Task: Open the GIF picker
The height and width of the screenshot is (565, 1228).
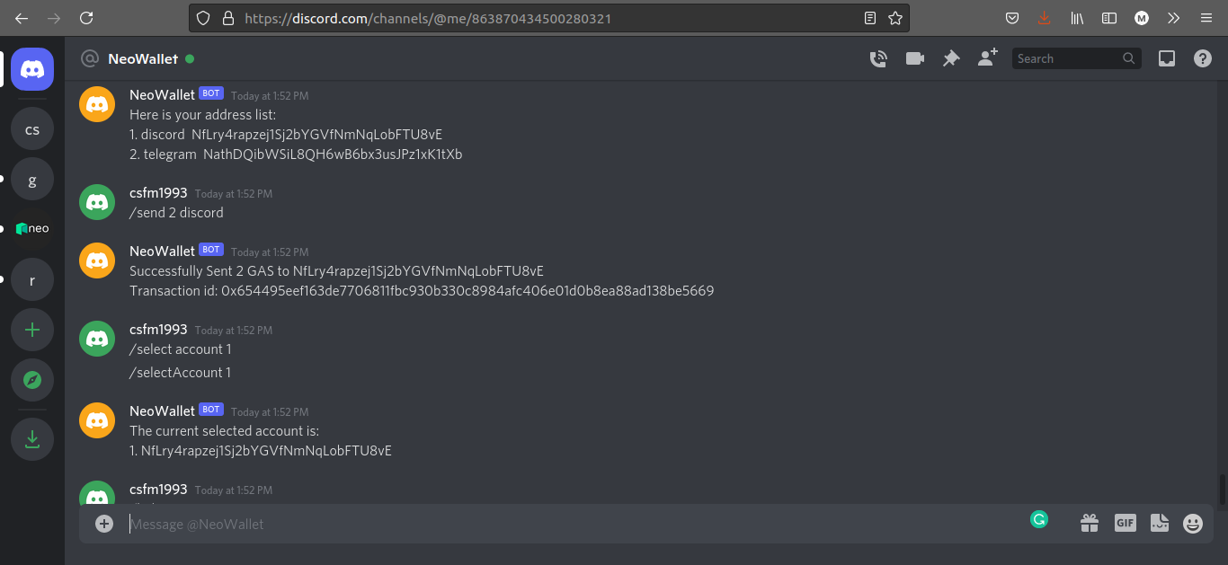Action: point(1126,523)
